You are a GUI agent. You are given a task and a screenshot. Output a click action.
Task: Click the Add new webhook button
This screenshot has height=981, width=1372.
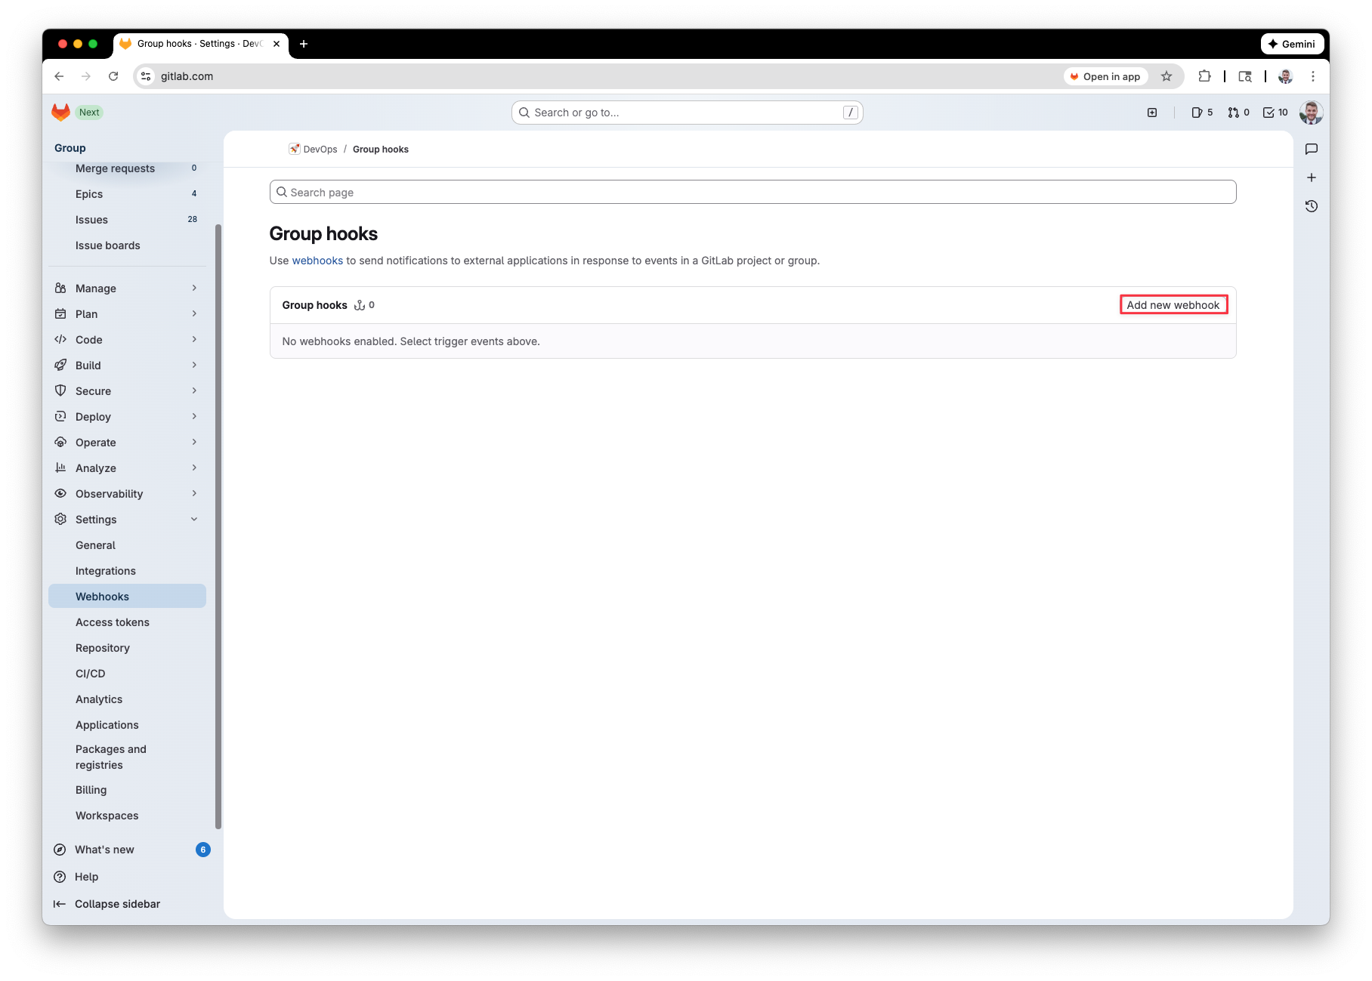click(x=1173, y=305)
